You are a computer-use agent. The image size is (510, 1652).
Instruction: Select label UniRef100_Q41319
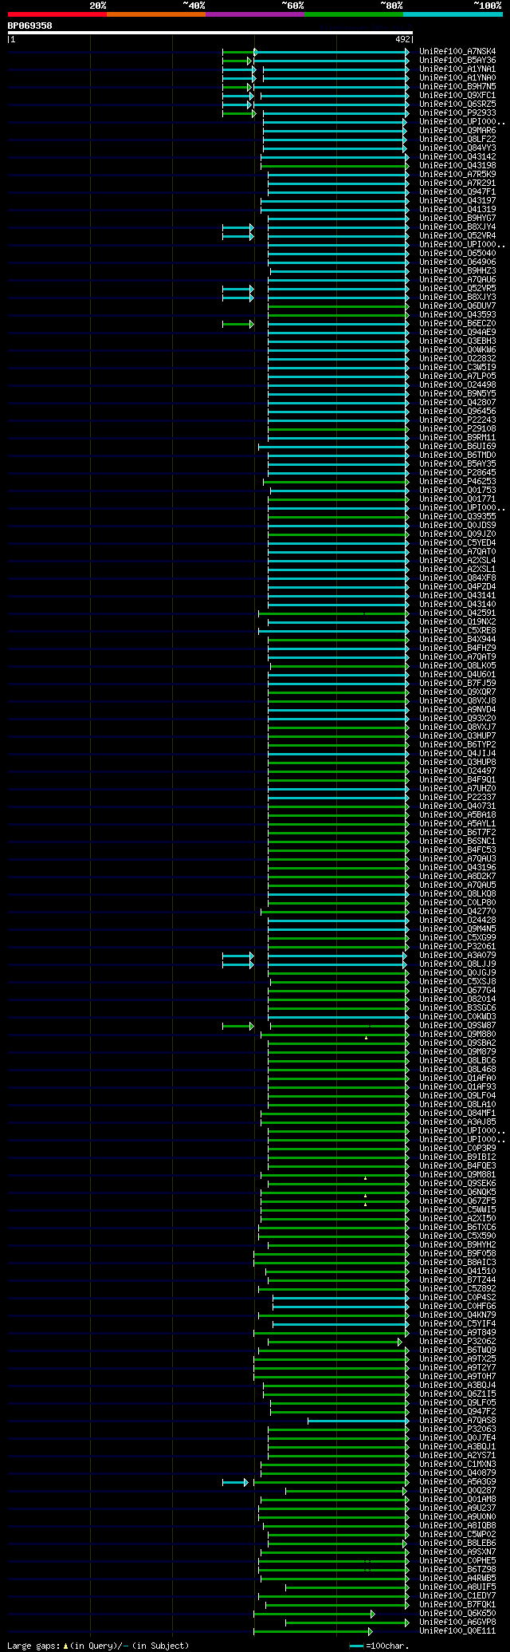(457, 210)
